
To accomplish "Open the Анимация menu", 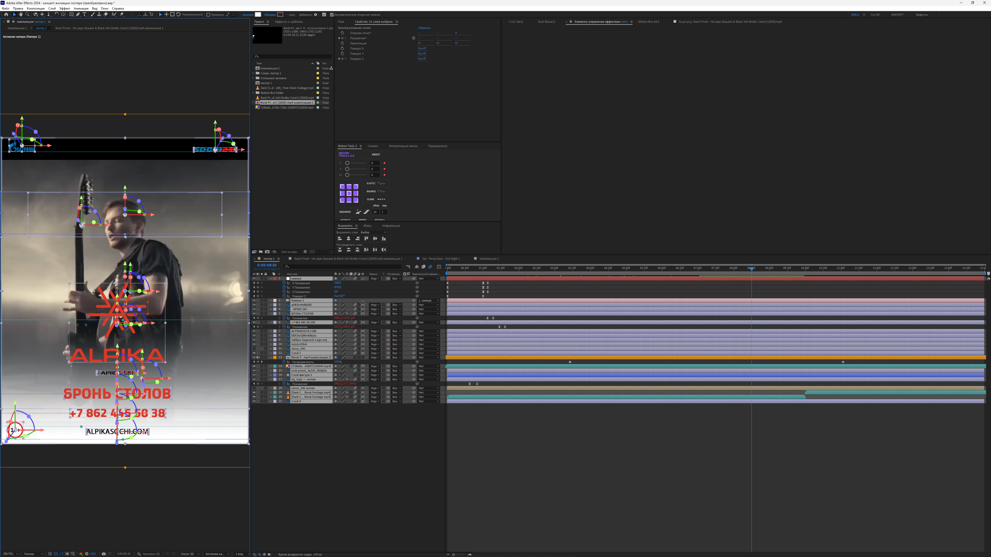I will point(81,8).
